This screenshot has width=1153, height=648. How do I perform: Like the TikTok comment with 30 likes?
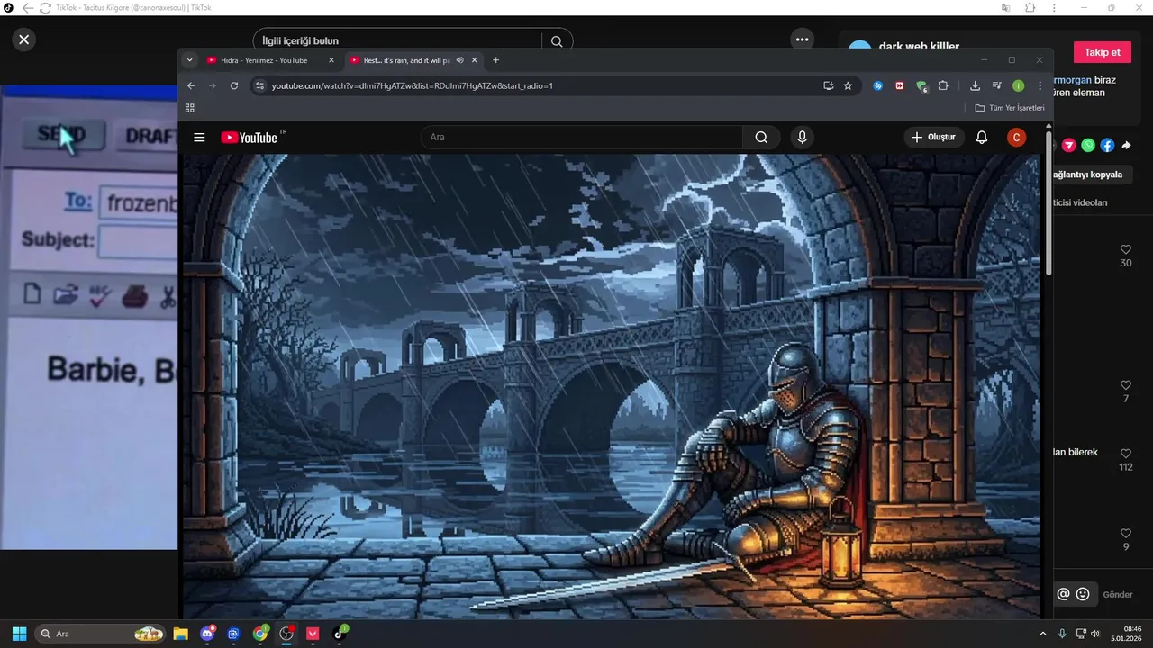pos(1126,249)
